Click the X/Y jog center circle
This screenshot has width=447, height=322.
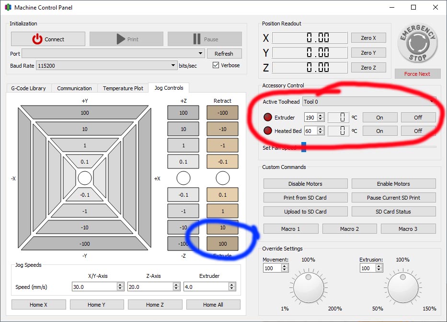(85, 178)
